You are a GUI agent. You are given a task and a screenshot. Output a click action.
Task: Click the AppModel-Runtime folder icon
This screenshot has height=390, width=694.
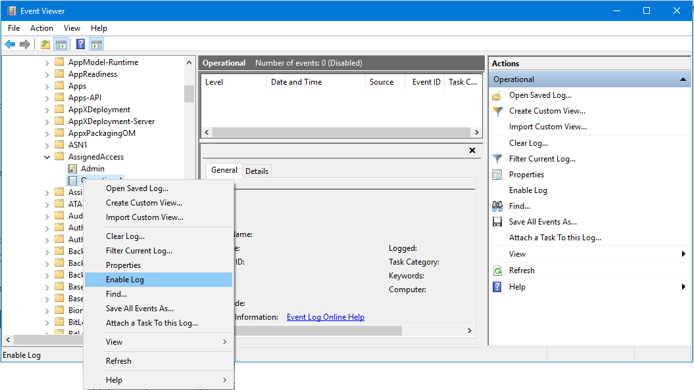click(x=59, y=62)
